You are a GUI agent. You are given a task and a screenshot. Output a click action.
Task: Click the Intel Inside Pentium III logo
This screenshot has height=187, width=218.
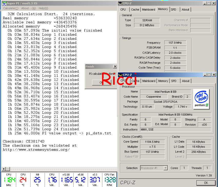pyautogui.click(x=201, y=99)
